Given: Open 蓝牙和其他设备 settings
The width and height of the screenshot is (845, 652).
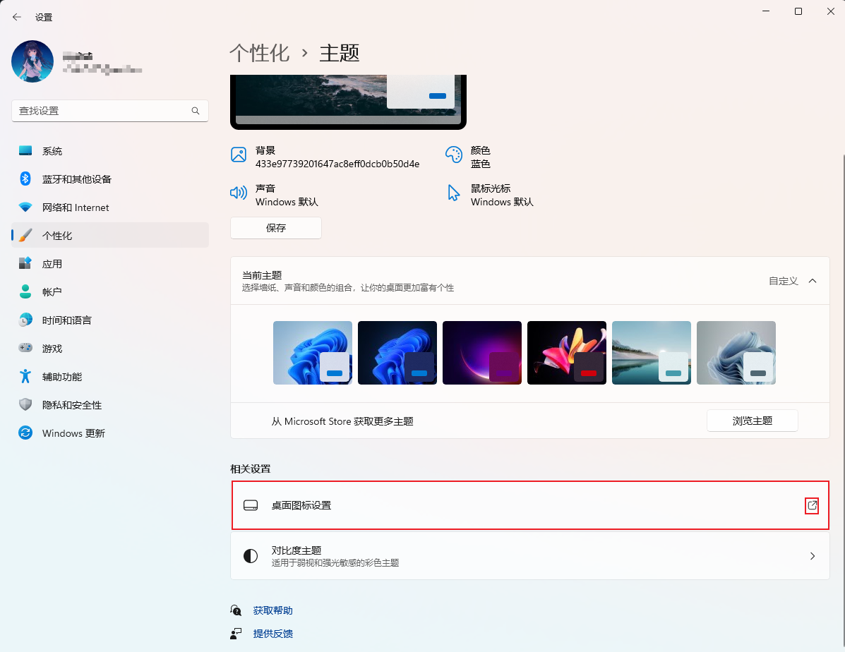Looking at the screenshot, I should (110, 179).
